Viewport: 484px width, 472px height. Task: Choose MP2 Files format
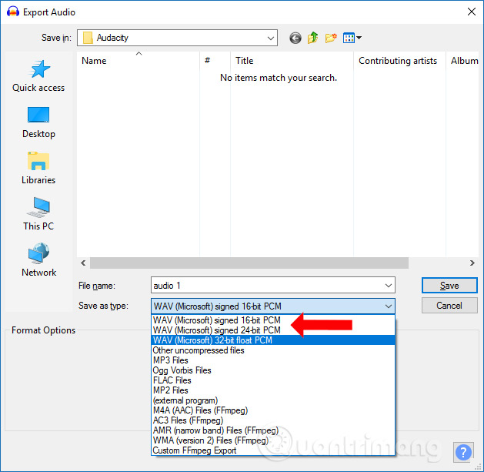273,390
